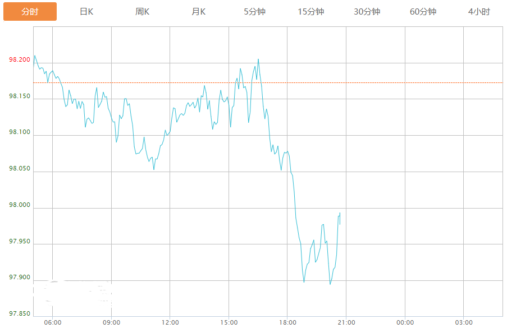The height and width of the screenshot is (328, 507).
Task: Select the 4小时 interval tab
Action: click(478, 12)
